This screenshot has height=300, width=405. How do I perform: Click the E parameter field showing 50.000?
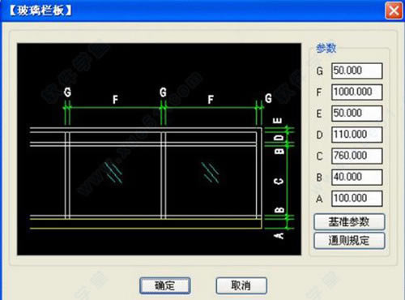point(357,114)
